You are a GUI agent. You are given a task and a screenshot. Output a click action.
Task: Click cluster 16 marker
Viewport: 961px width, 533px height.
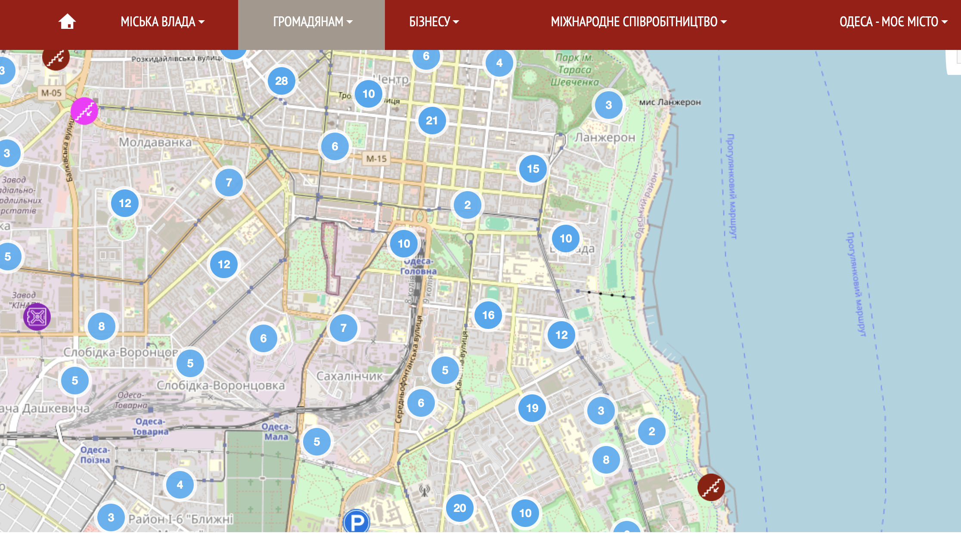click(488, 315)
